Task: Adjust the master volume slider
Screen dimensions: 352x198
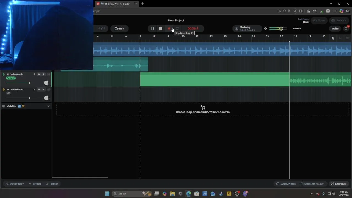Action: pos(278,29)
